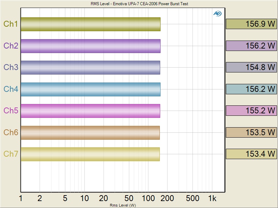Click the Ch5 channel label
The height and width of the screenshot is (208, 278).
11,111
